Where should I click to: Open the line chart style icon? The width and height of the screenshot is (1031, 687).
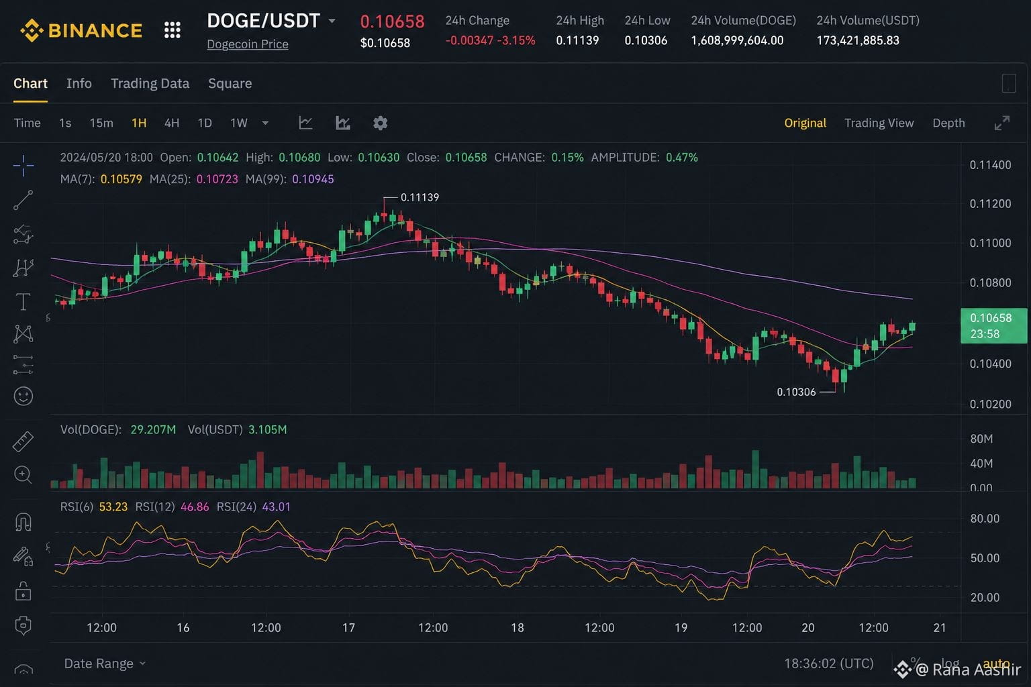[x=305, y=123]
